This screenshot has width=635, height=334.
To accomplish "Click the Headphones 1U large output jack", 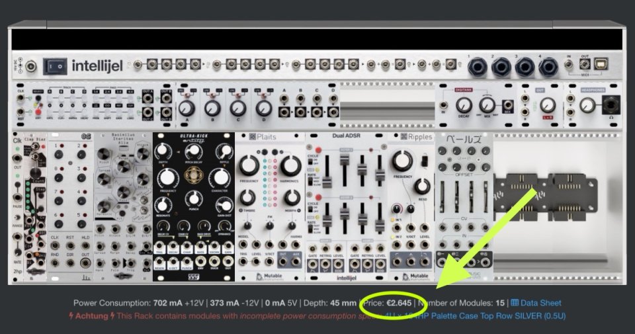I will [611, 105].
